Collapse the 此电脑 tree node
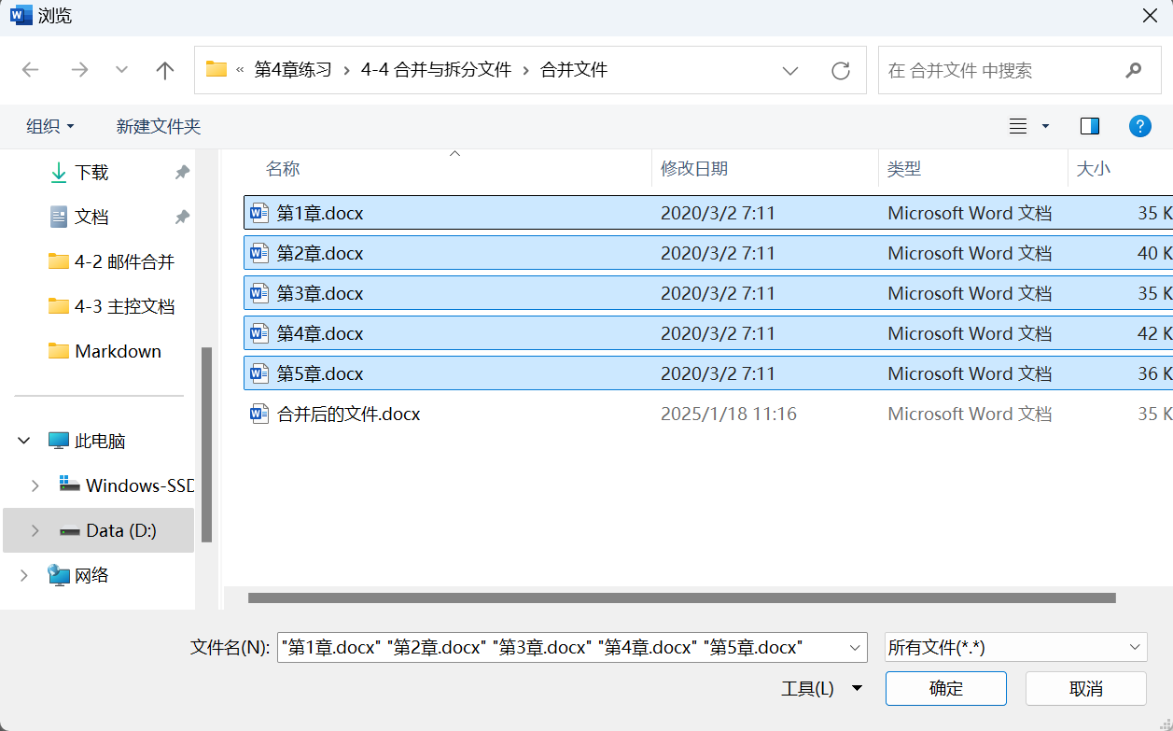The image size is (1173, 731). (24, 441)
